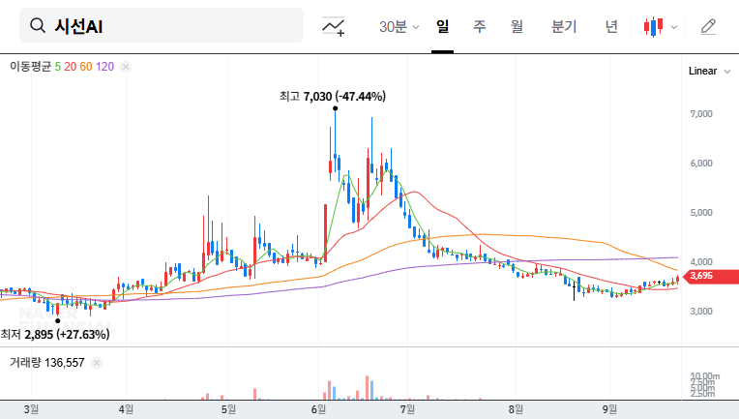Click the 7월 date axis label
This screenshot has height=419, width=739.
pos(407,409)
